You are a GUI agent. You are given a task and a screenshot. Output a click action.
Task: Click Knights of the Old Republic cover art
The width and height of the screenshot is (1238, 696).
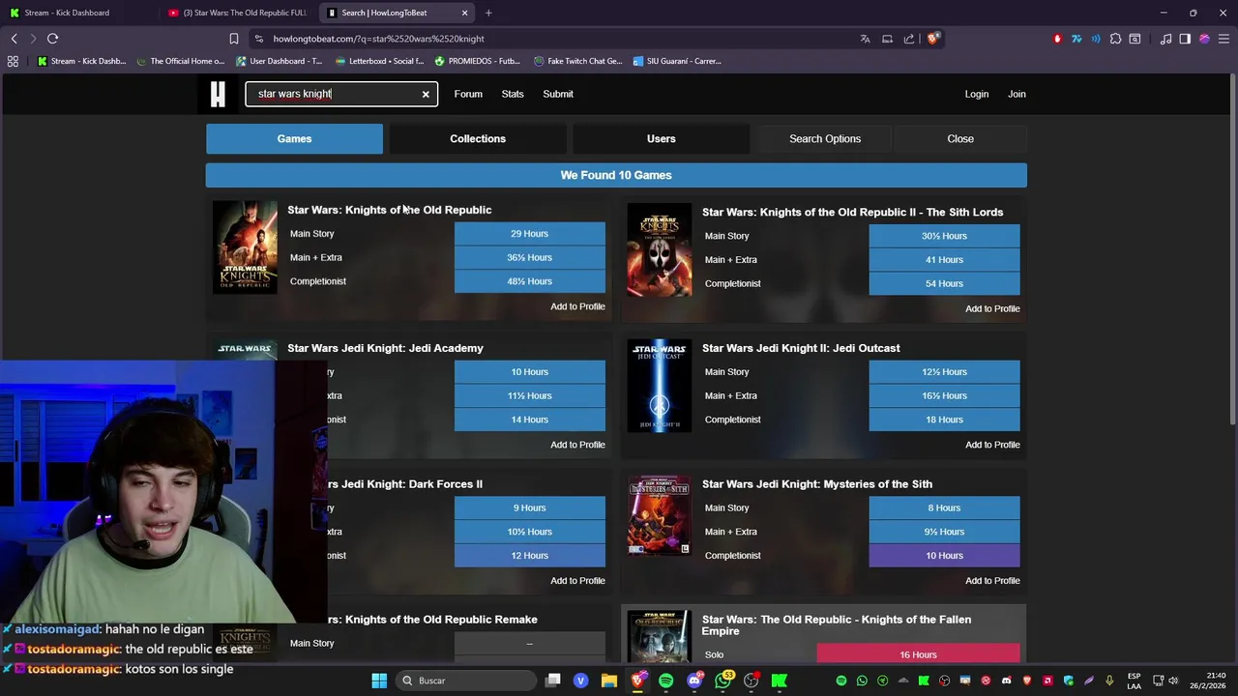point(245,247)
